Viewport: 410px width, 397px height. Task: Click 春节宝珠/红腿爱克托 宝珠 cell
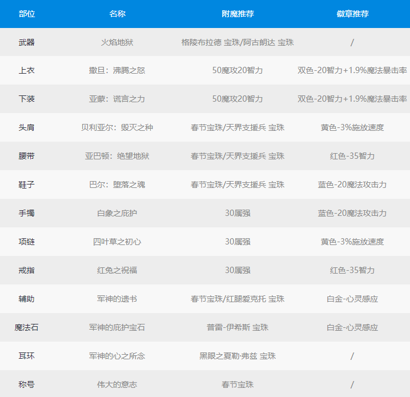pos(238,298)
